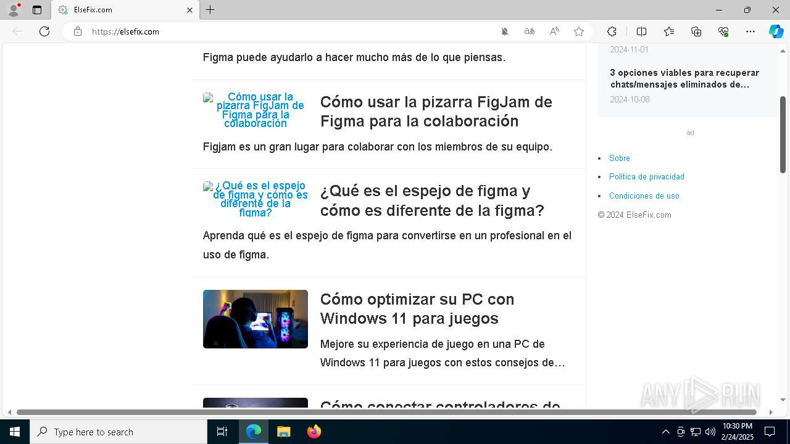790x444 pixels.
Task: Click the vertical page scrollbar thumb
Action: pos(783,134)
